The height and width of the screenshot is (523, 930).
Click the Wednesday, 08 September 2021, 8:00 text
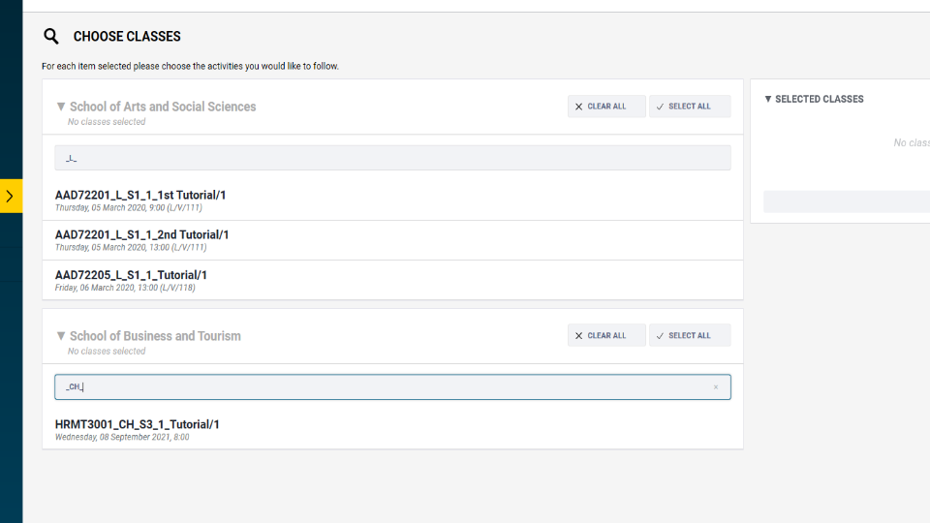coord(122,437)
